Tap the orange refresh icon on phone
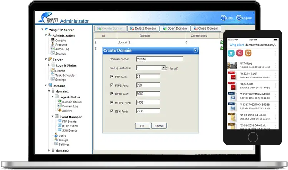This screenshot has width=288, height=170. click(x=248, y=53)
